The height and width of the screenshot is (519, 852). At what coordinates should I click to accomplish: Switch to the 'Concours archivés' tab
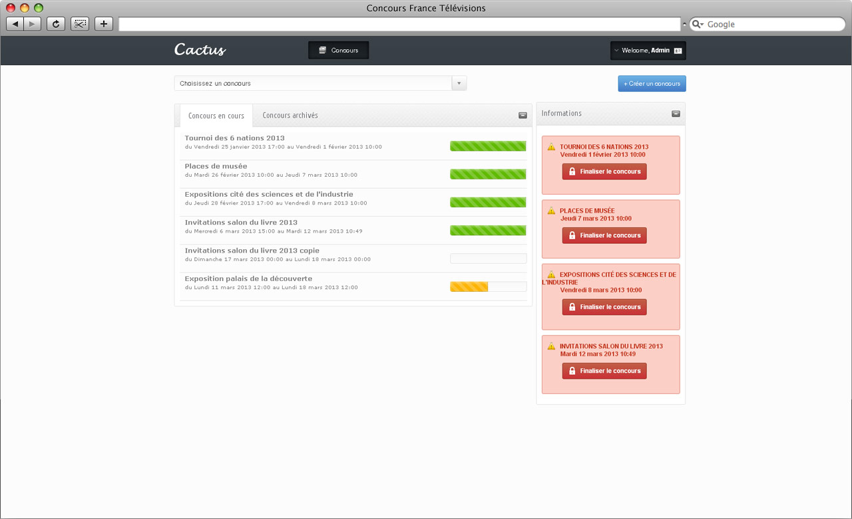(x=290, y=116)
